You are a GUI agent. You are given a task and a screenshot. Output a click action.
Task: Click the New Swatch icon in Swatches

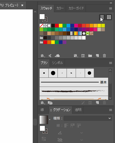97,56
